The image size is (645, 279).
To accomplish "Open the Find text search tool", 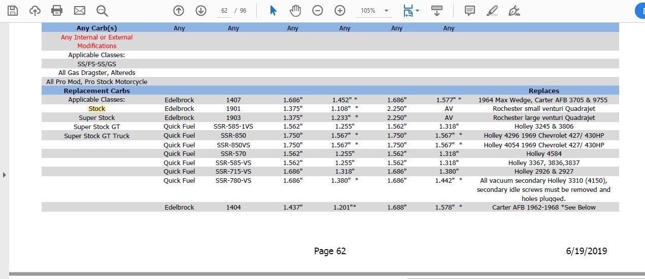I will [102, 10].
